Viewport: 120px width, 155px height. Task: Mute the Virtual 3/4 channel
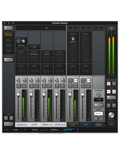(x=62, y=86)
